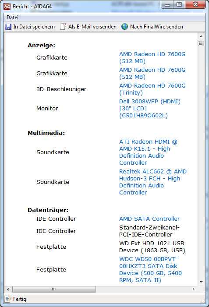The image size is (209, 307).
Task: Click the Fertig status bar icon
Action: pyautogui.click(x=8, y=299)
